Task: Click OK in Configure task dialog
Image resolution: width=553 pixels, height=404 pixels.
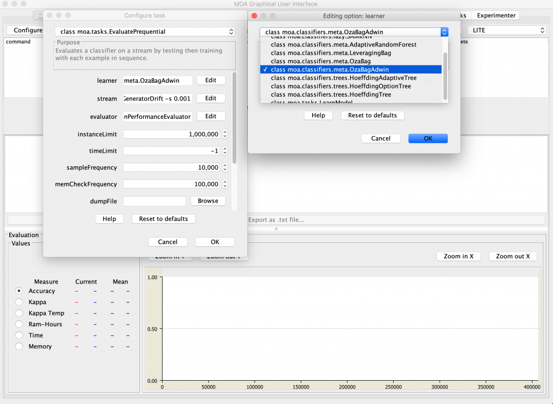Action: 215,241
